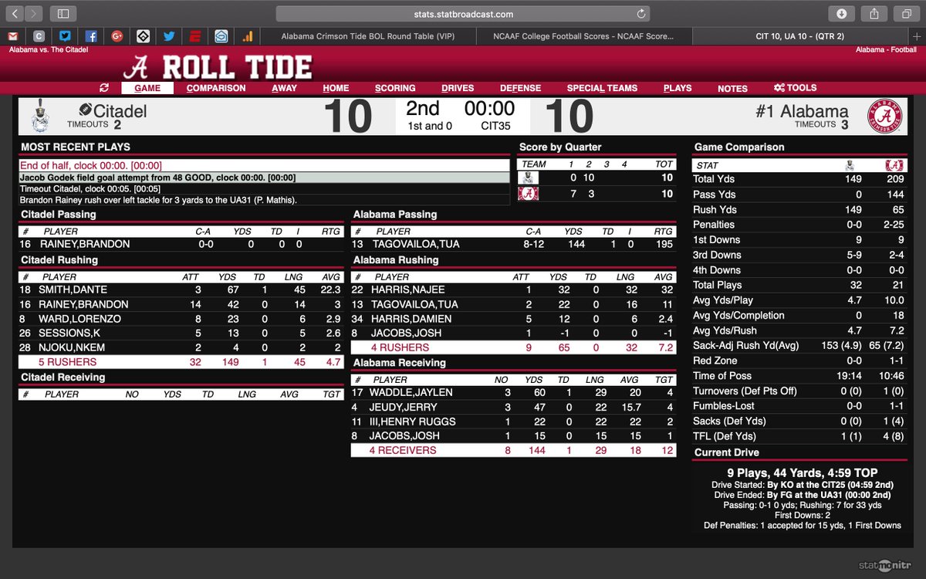The width and height of the screenshot is (926, 579).
Task: Click the '4 RECEIVERS' totals row
Action: click(x=513, y=450)
